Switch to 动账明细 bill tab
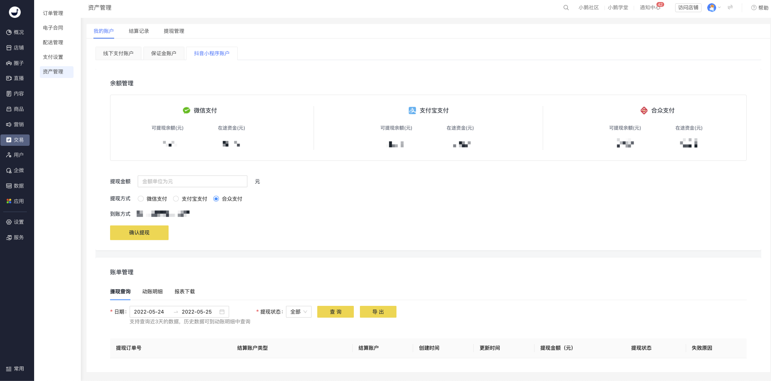Image resolution: width=771 pixels, height=381 pixels. point(152,291)
